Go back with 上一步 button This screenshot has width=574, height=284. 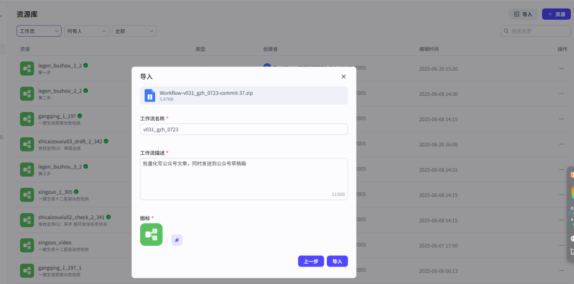click(x=311, y=261)
